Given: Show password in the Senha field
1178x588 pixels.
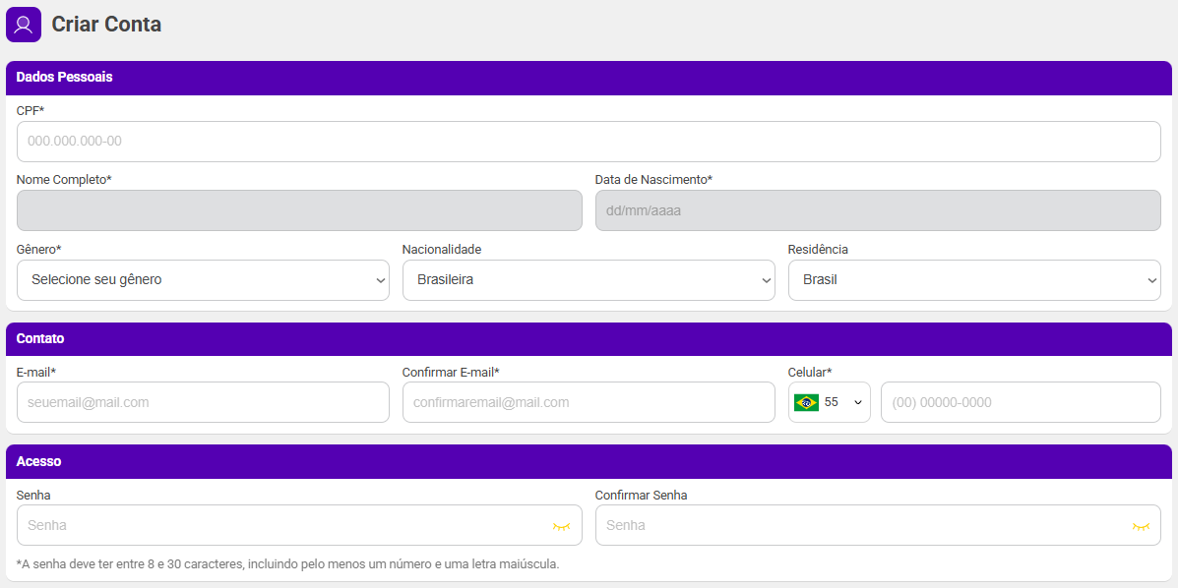Looking at the screenshot, I should coord(561,526).
